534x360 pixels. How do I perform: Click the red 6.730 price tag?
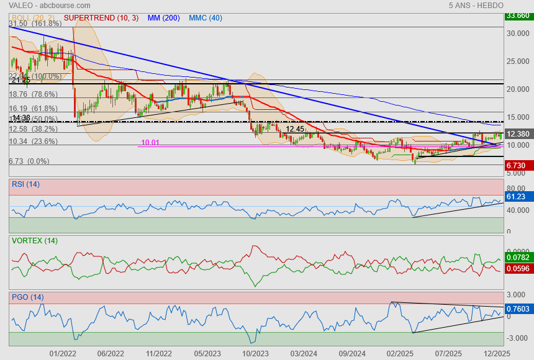pos(517,166)
